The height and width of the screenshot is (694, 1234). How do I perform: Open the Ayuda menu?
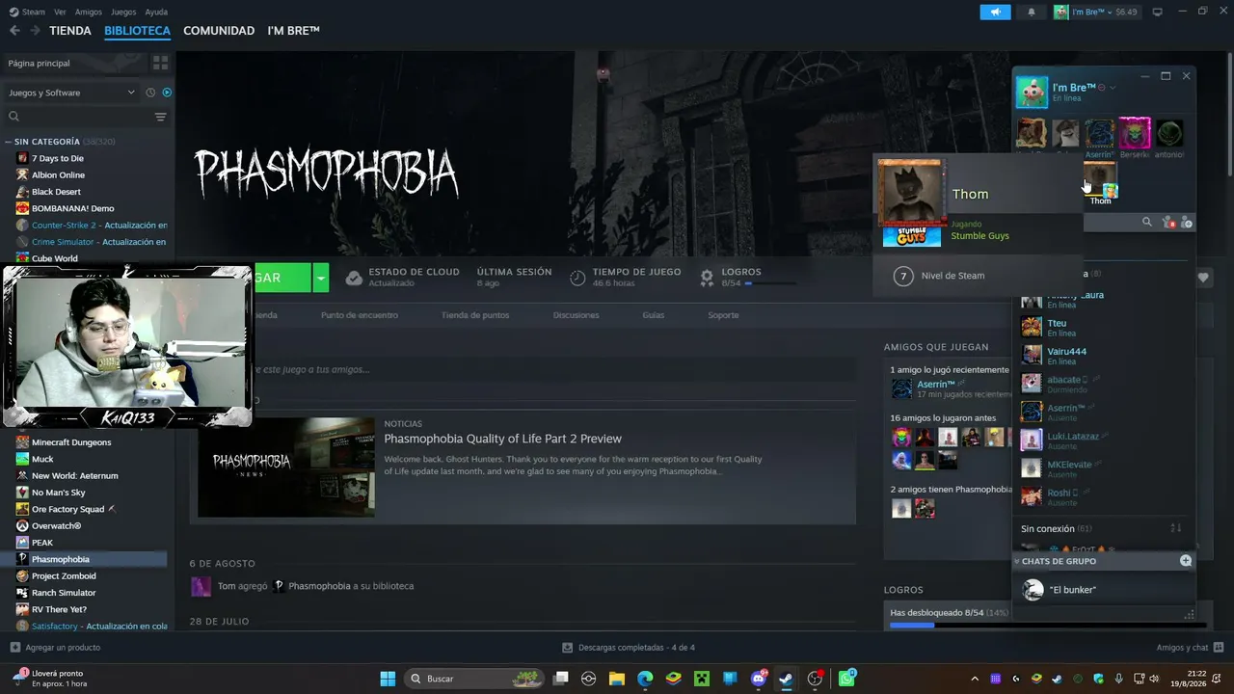pos(156,12)
